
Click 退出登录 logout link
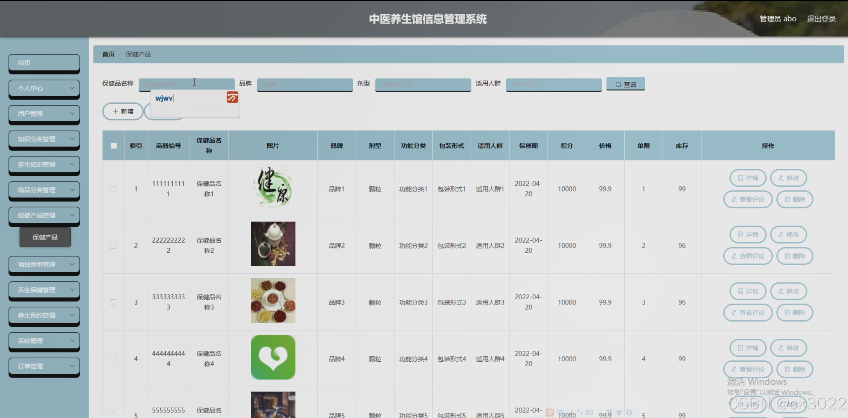[x=821, y=19]
